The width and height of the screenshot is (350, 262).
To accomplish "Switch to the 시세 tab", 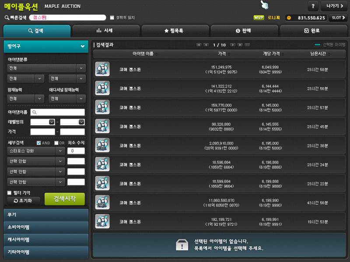I will pyautogui.click(x=106, y=31).
